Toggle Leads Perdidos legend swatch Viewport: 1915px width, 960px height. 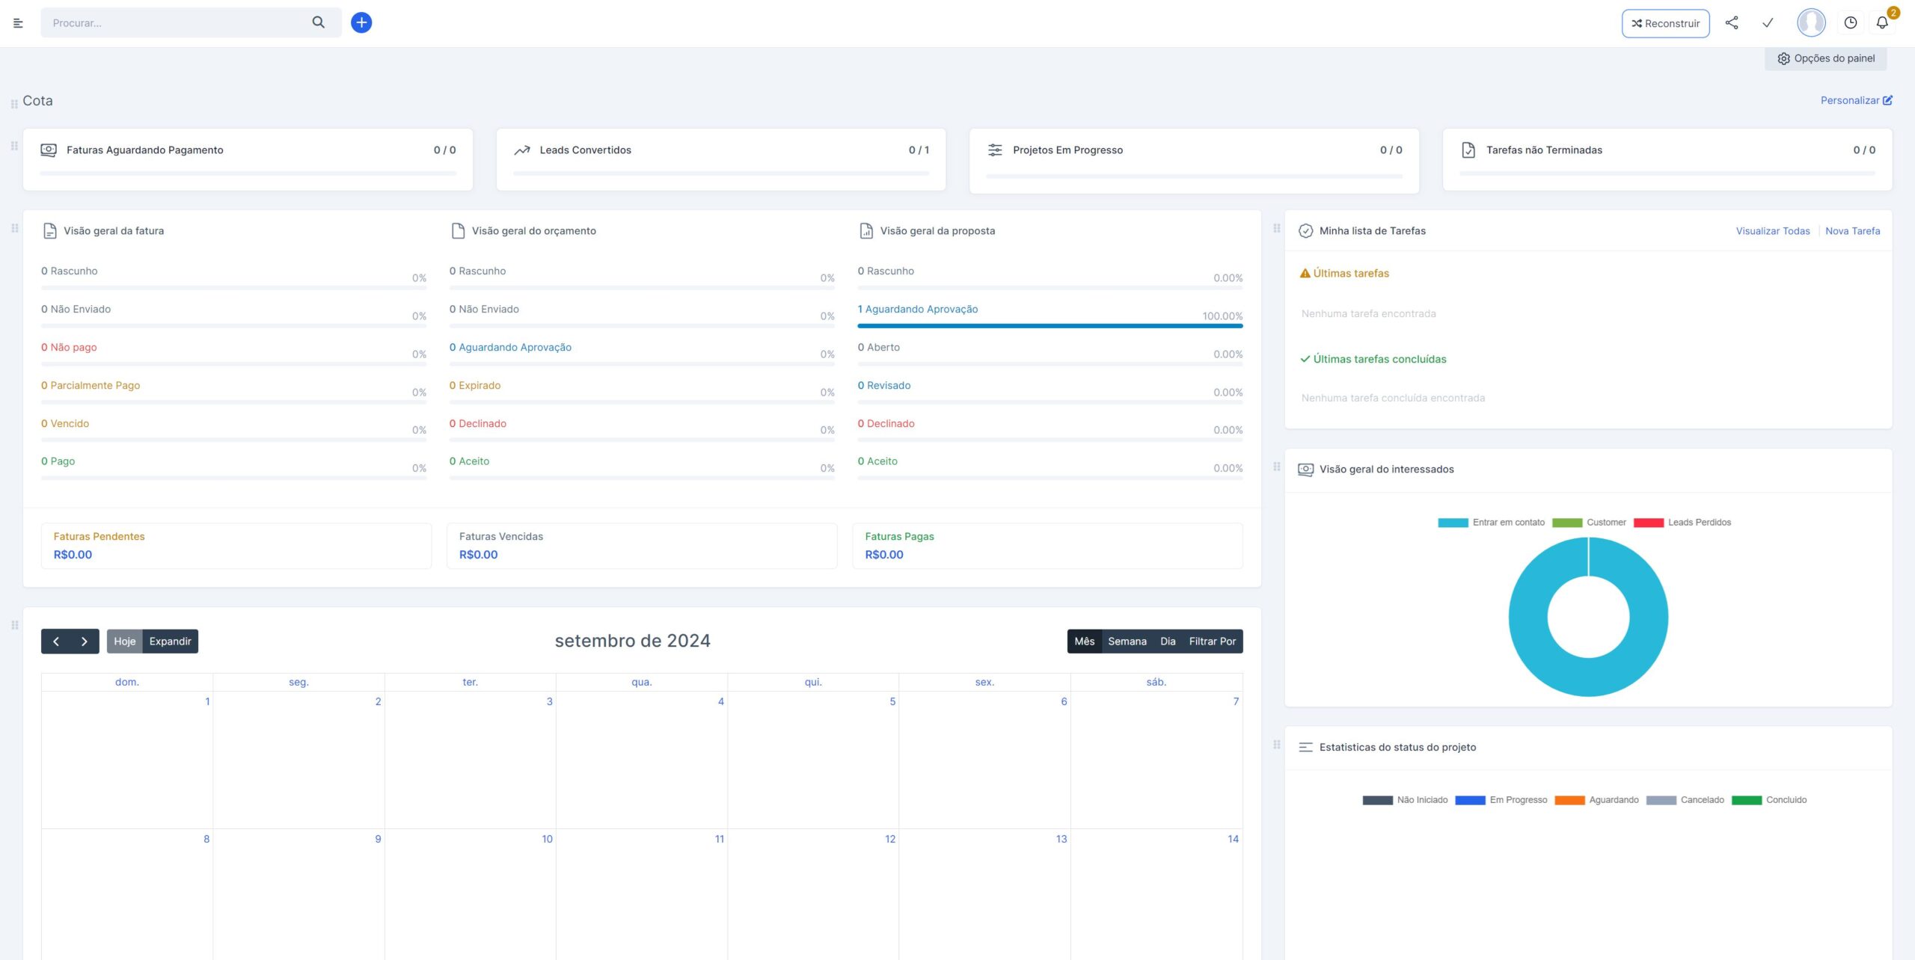click(1648, 523)
